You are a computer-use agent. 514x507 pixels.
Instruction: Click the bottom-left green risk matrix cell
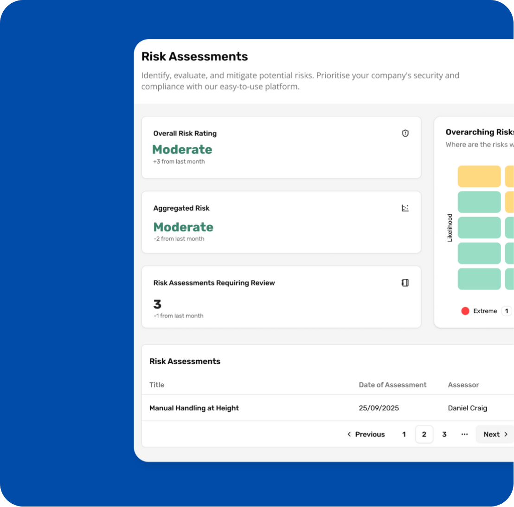(x=479, y=279)
